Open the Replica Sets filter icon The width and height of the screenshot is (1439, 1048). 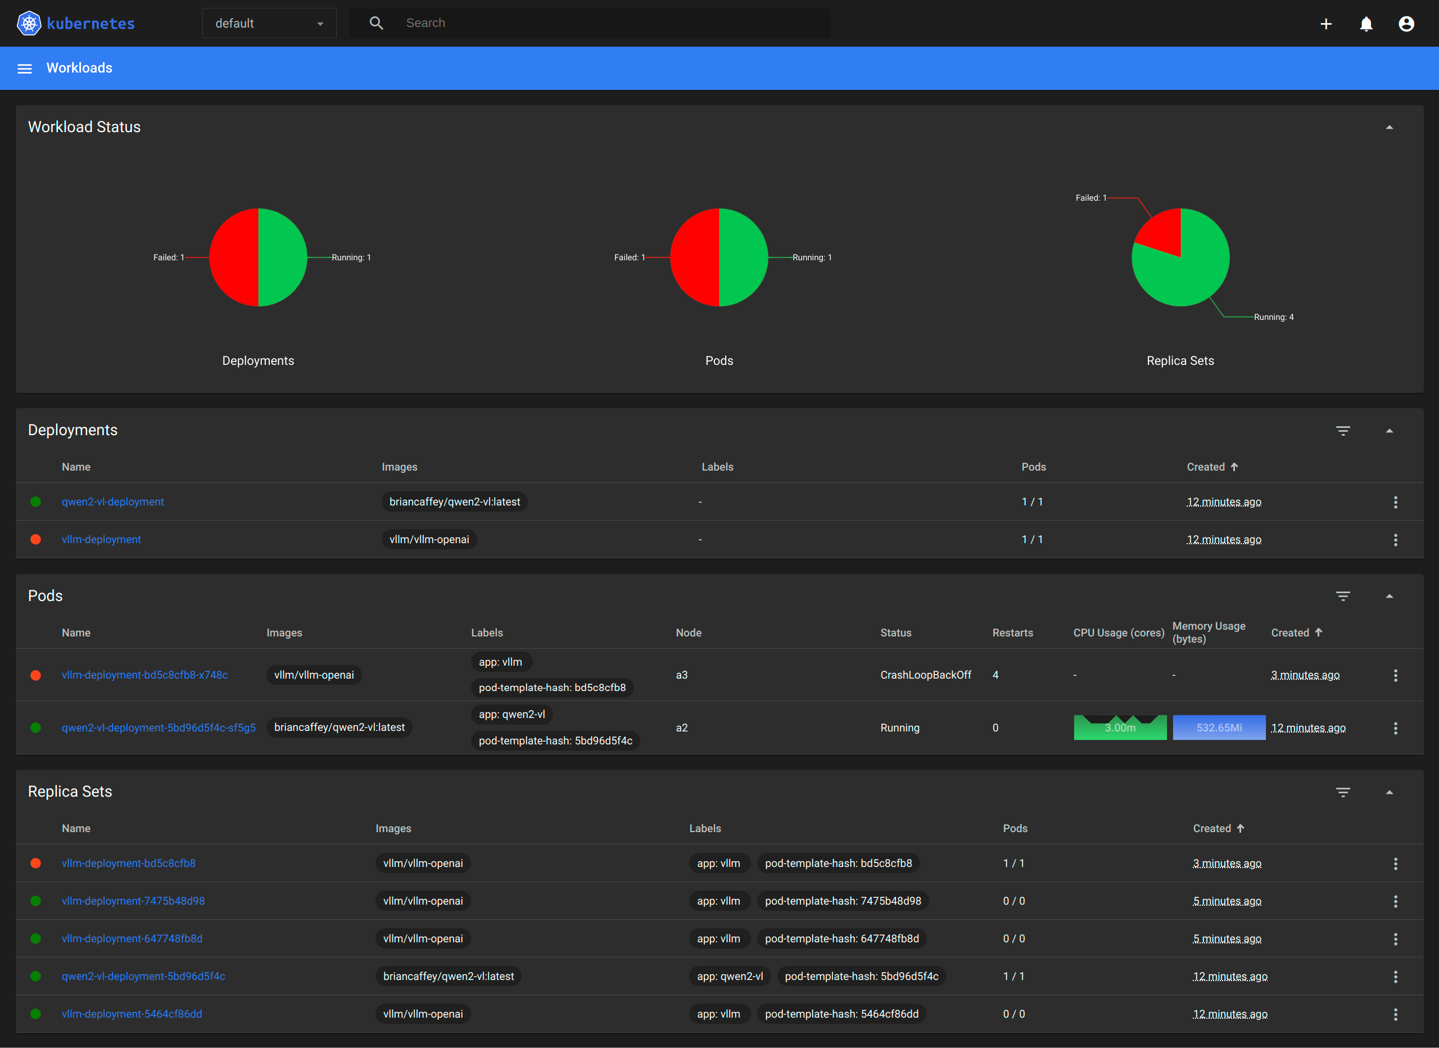pyautogui.click(x=1343, y=792)
